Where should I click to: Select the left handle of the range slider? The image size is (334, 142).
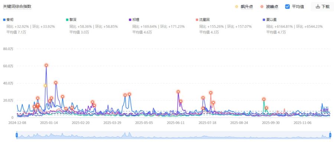click(17, 135)
